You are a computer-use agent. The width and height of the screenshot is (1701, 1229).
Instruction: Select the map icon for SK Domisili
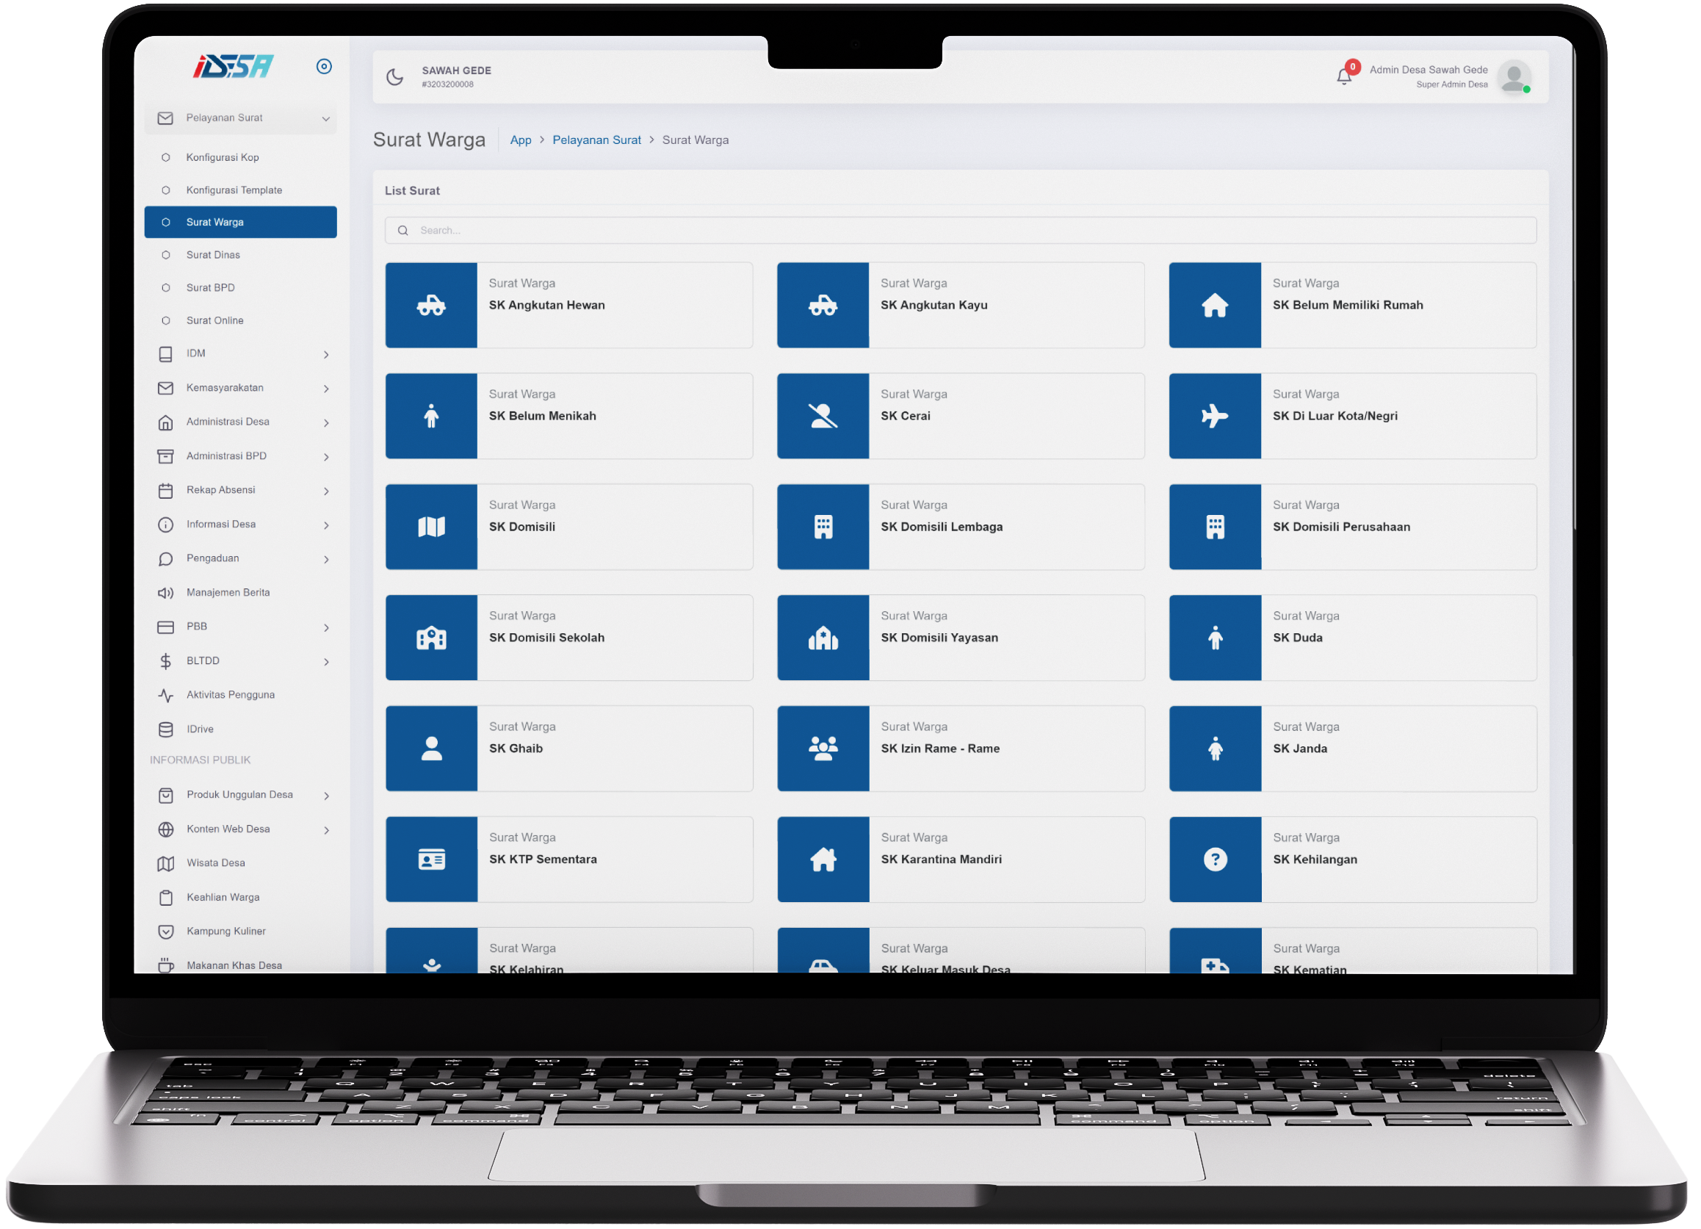coord(431,526)
